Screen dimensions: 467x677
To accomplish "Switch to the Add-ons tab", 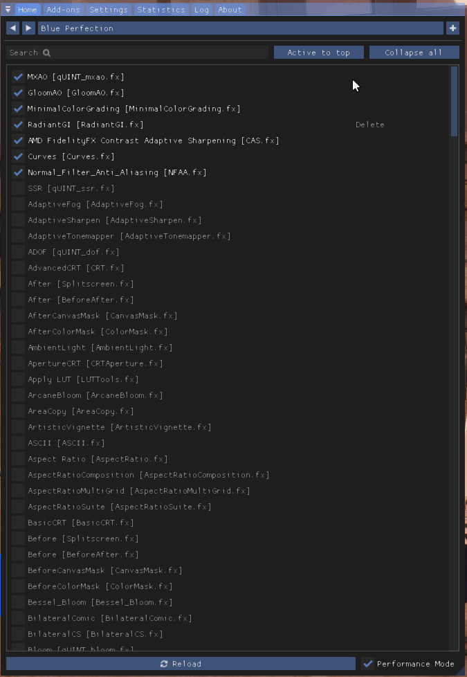I will pyautogui.click(x=63, y=10).
